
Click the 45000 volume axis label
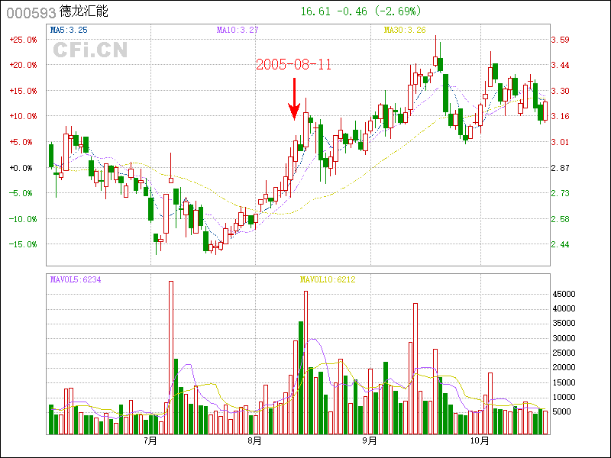tap(564, 294)
